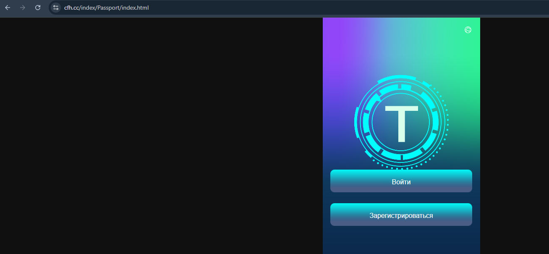Click the browser forward arrow
Screen dimensions: 549x254
(x=23, y=8)
